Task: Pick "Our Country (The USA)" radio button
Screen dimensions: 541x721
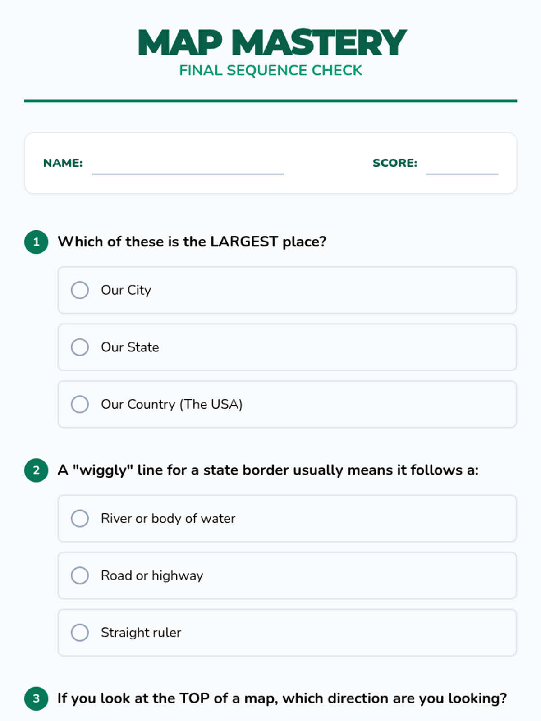Action: (x=80, y=404)
